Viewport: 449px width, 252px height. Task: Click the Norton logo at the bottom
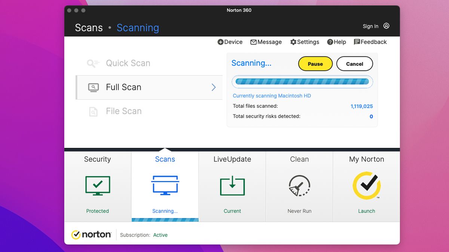[91, 234]
